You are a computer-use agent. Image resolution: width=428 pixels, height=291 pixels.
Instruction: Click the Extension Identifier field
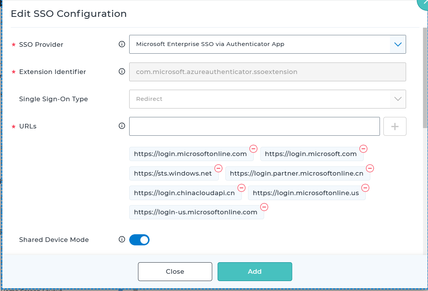(268, 72)
